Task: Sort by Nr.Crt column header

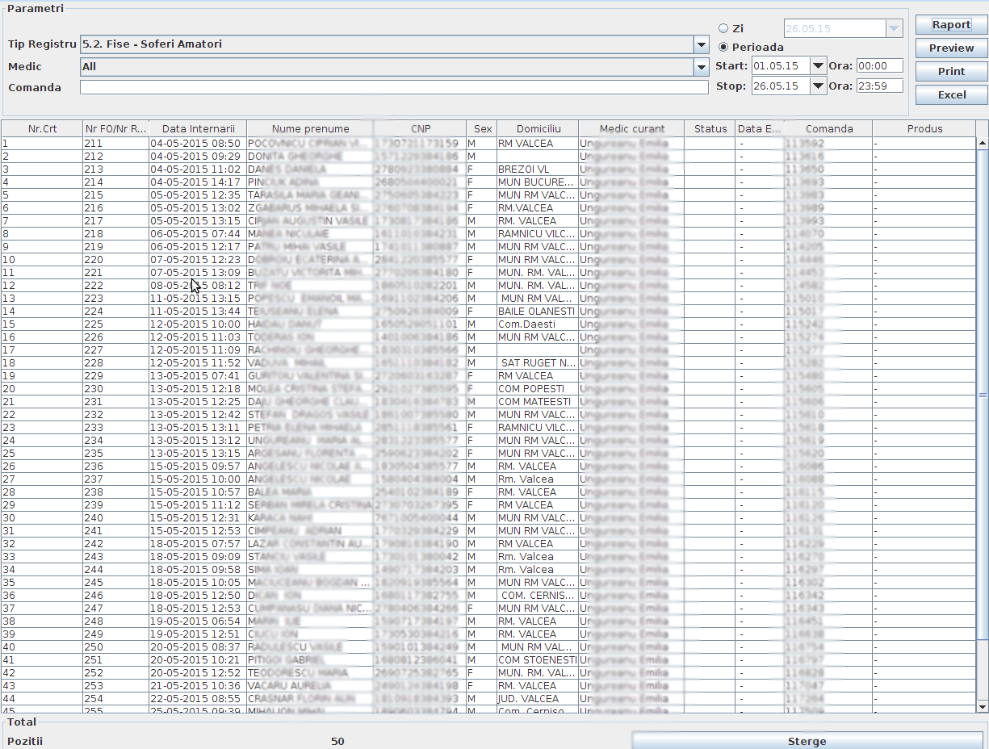Action: pos(42,128)
